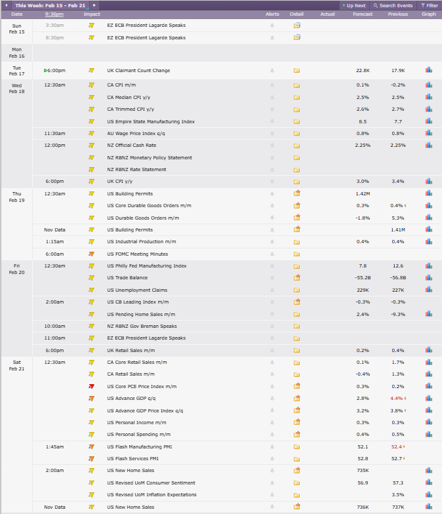
Task: Toggle alert bell for US Flash Services PMI
Action: click(x=272, y=459)
